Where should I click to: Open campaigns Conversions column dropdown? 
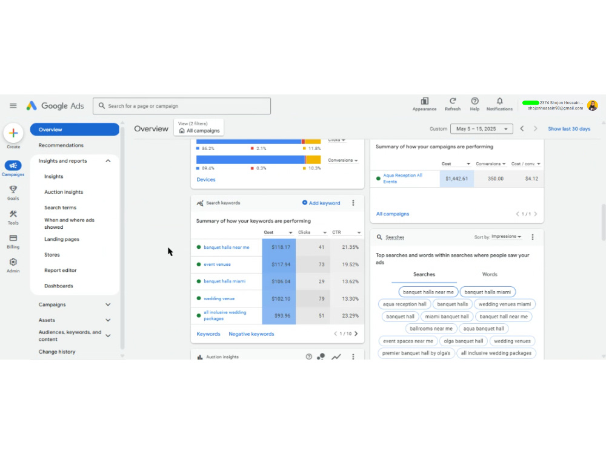[x=491, y=163]
